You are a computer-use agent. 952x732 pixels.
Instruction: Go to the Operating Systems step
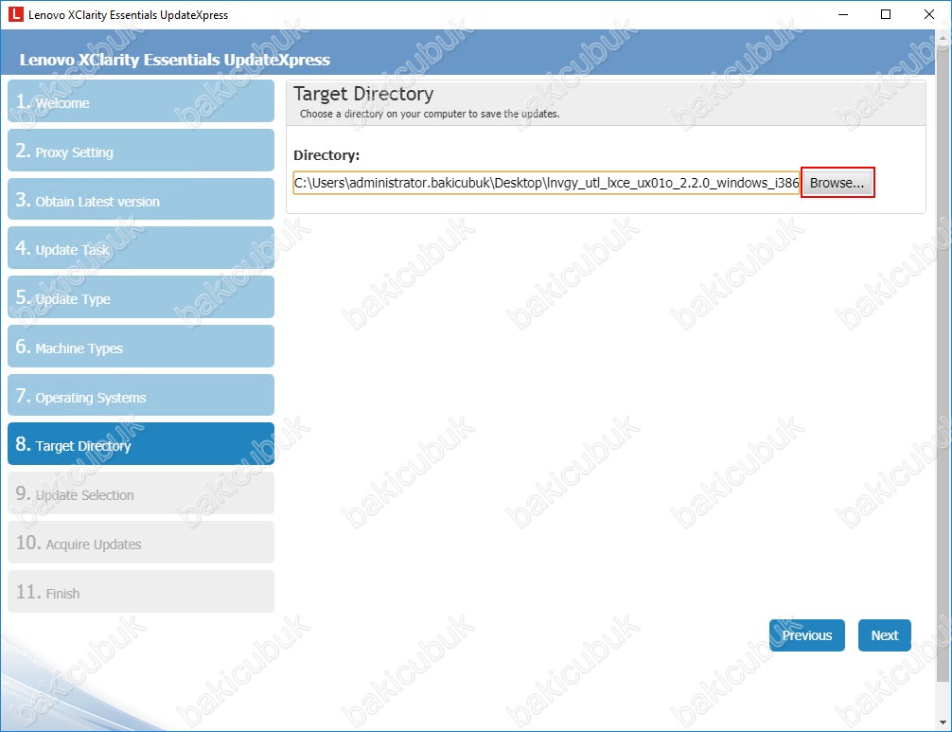click(140, 398)
